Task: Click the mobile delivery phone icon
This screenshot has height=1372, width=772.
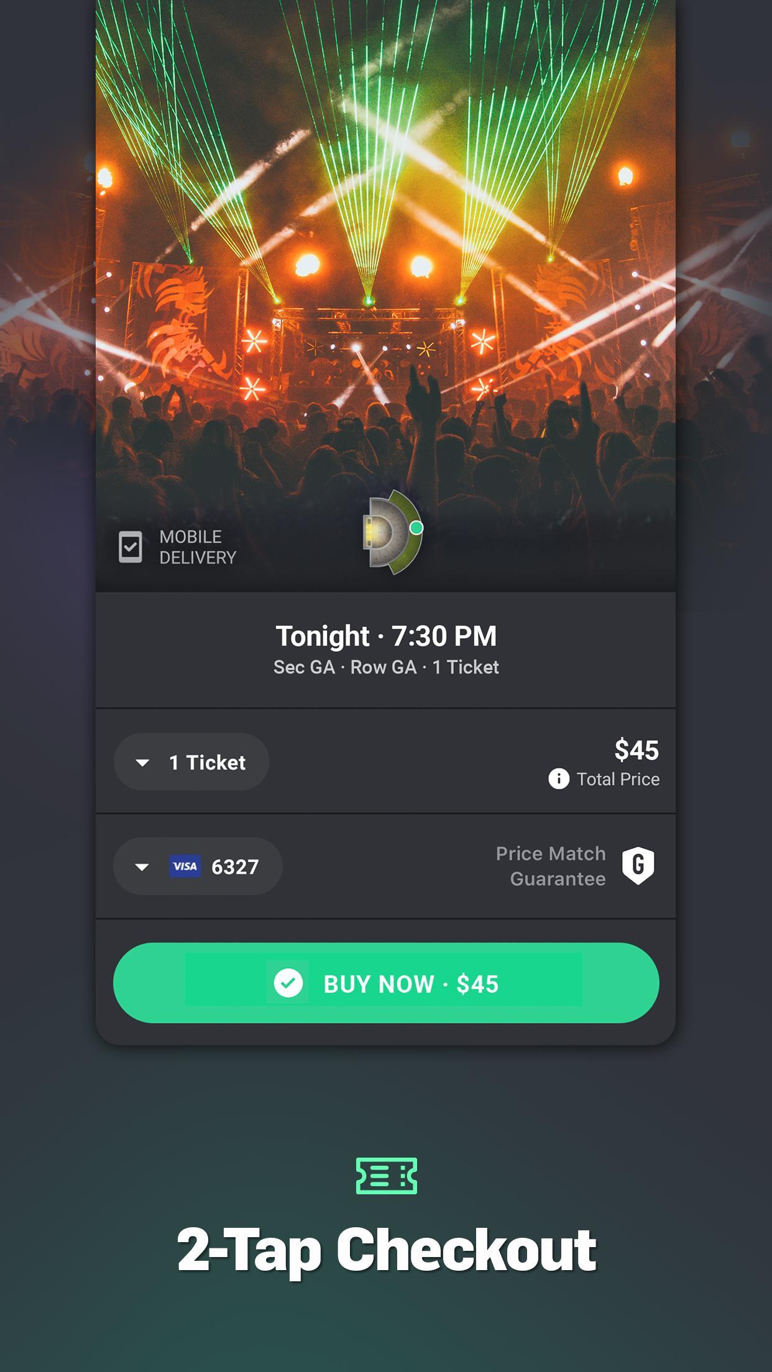Action: [x=131, y=547]
